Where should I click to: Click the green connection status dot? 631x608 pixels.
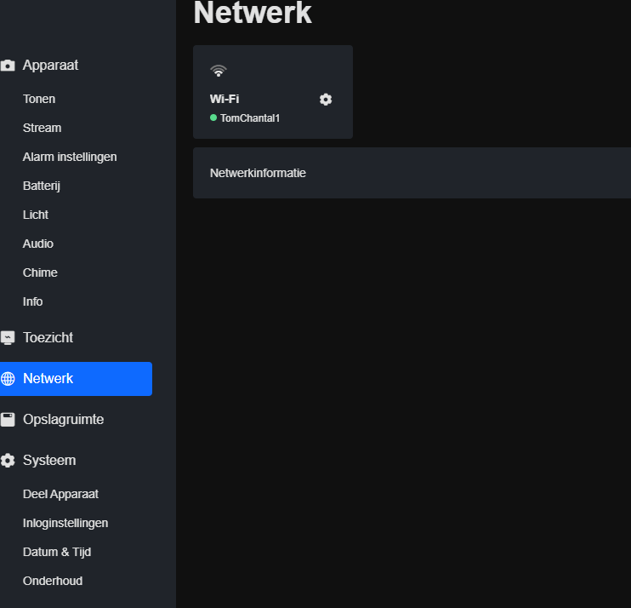[x=213, y=118]
